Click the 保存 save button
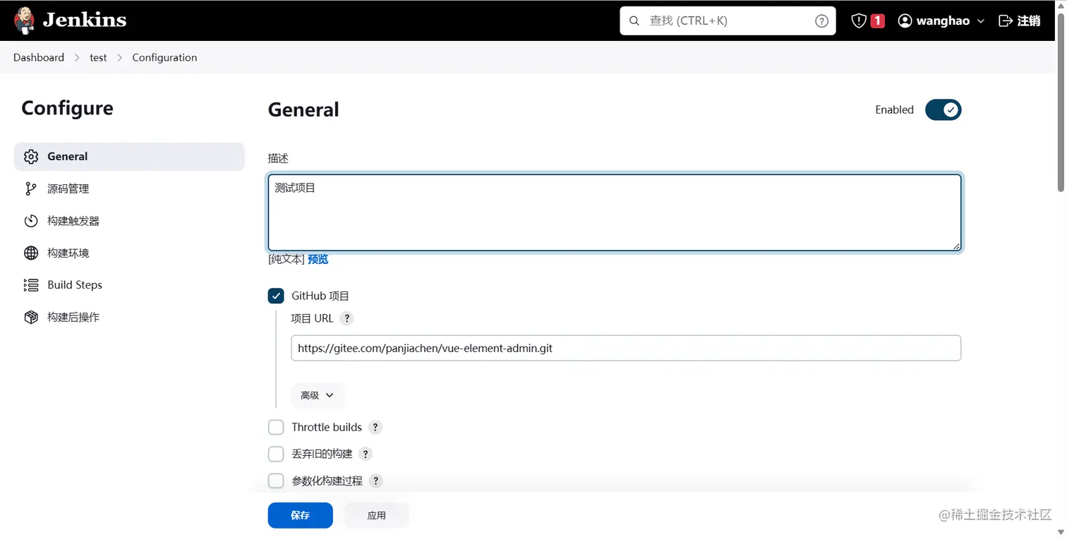The image size is (1067, 537). pyautogui.click(x=300, y=515)
